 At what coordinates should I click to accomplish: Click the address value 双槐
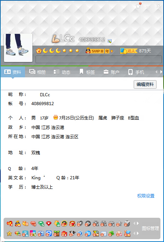pos(36,153)
